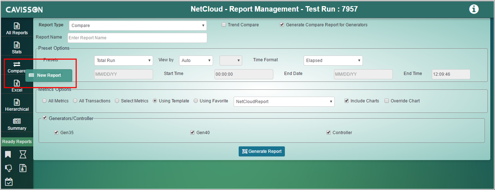Click the End Time 12:09:46 field
This screenshot has height=190, width=495.
pos(451,74)
